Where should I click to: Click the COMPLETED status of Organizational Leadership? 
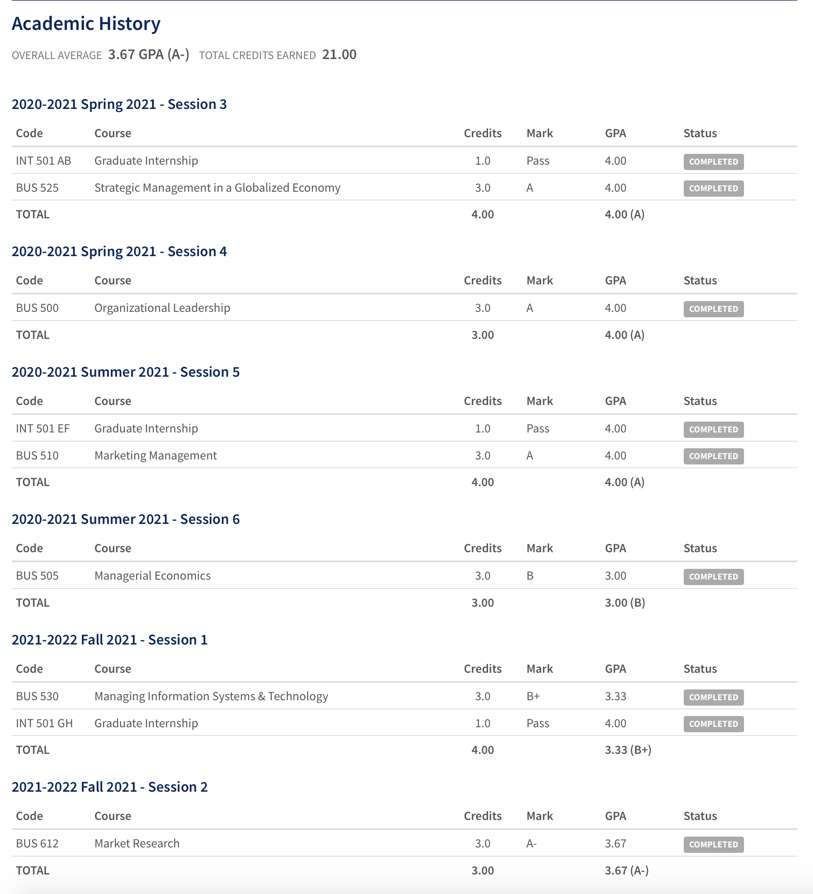tap(713, 309)
